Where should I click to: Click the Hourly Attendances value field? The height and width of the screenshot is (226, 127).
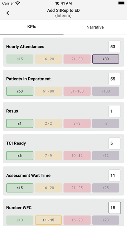tap(114, 47)
